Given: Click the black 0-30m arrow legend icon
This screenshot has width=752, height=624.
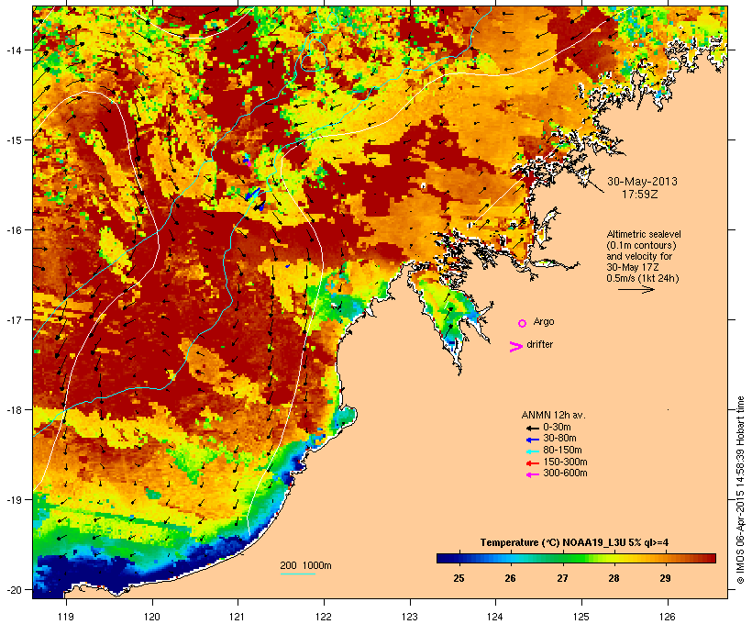Looking at the screenshot, I should click(x=532, y=428).
